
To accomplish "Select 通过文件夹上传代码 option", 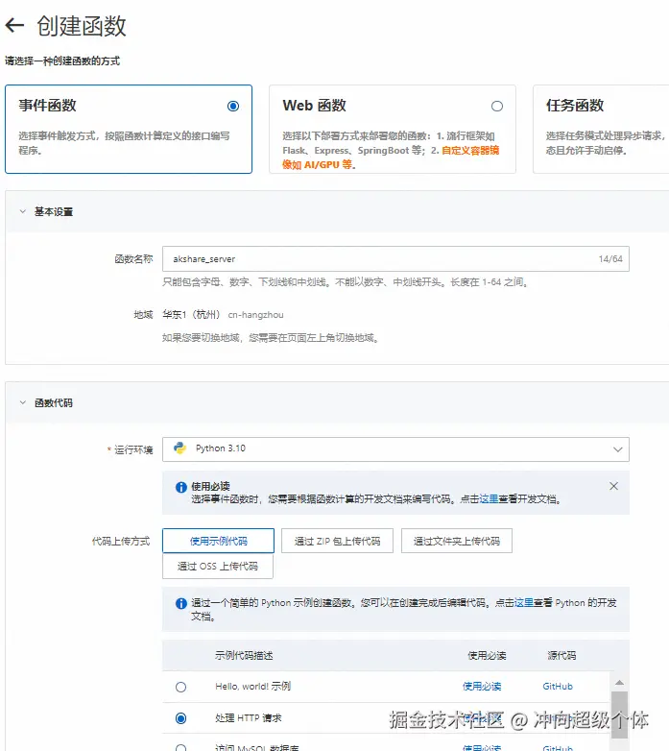I will click(457, 541).
